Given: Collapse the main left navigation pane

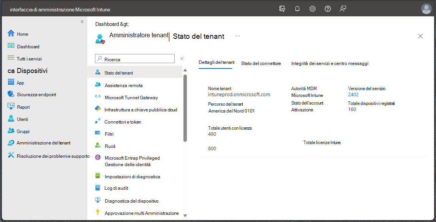Looking at the screenshot, I should (x=82, y=22).
